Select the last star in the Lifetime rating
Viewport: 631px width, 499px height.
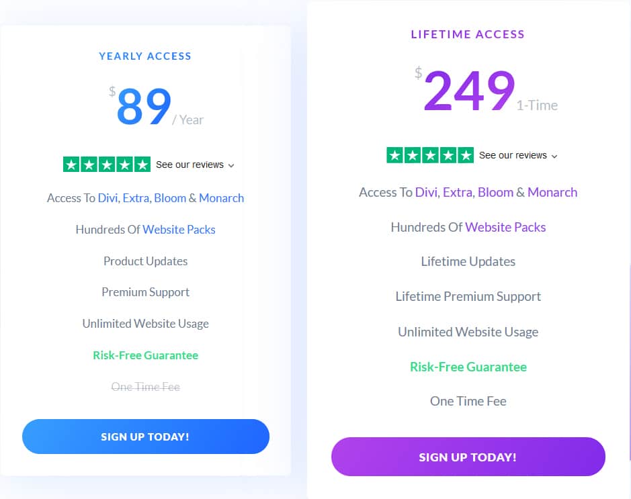(x=465, y=154)
